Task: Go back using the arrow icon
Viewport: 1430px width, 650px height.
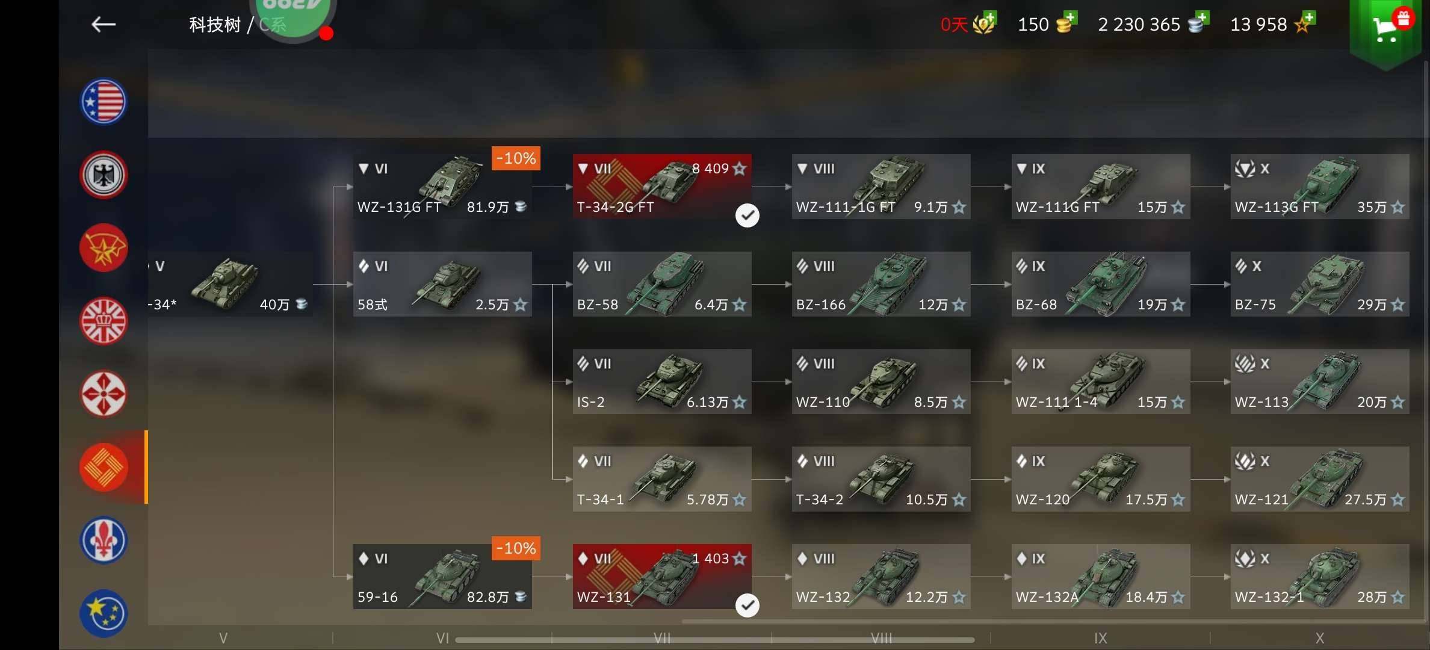Action: click(x=103, y=24)
